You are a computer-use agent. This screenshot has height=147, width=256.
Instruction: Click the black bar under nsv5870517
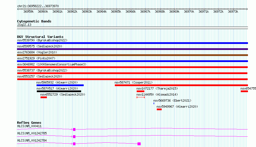click(59, 91)
